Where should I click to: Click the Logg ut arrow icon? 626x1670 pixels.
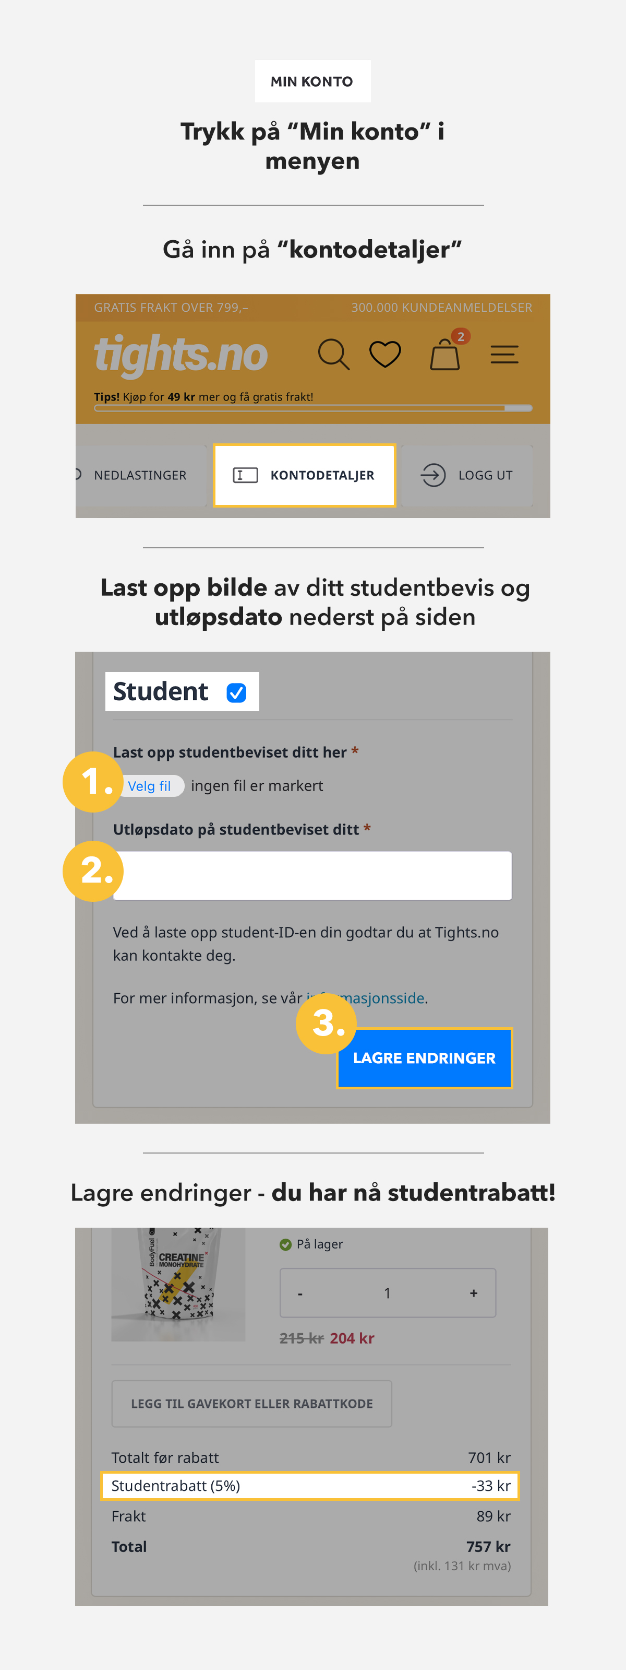[433, 475]
